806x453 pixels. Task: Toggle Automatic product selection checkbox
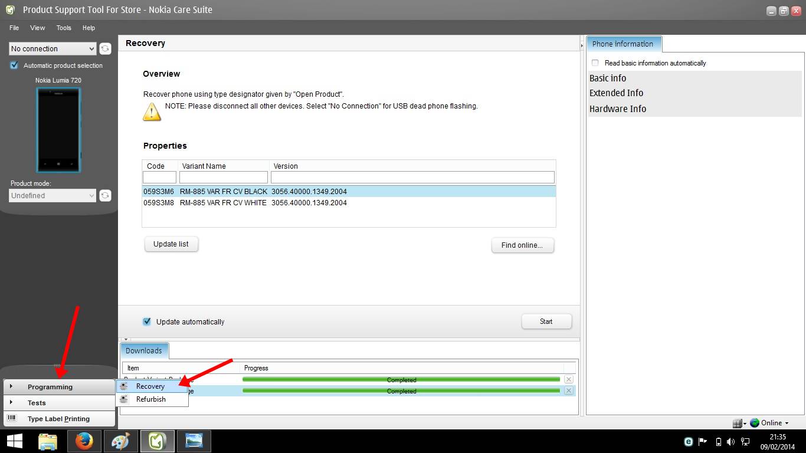(14, 65)
